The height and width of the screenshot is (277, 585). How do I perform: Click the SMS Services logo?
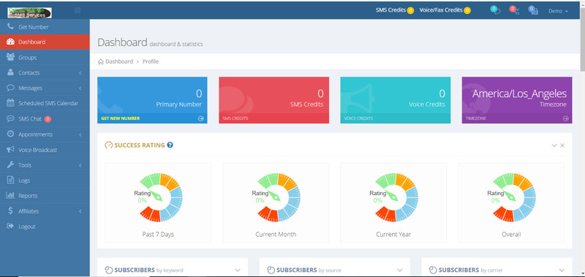[29, 12]
